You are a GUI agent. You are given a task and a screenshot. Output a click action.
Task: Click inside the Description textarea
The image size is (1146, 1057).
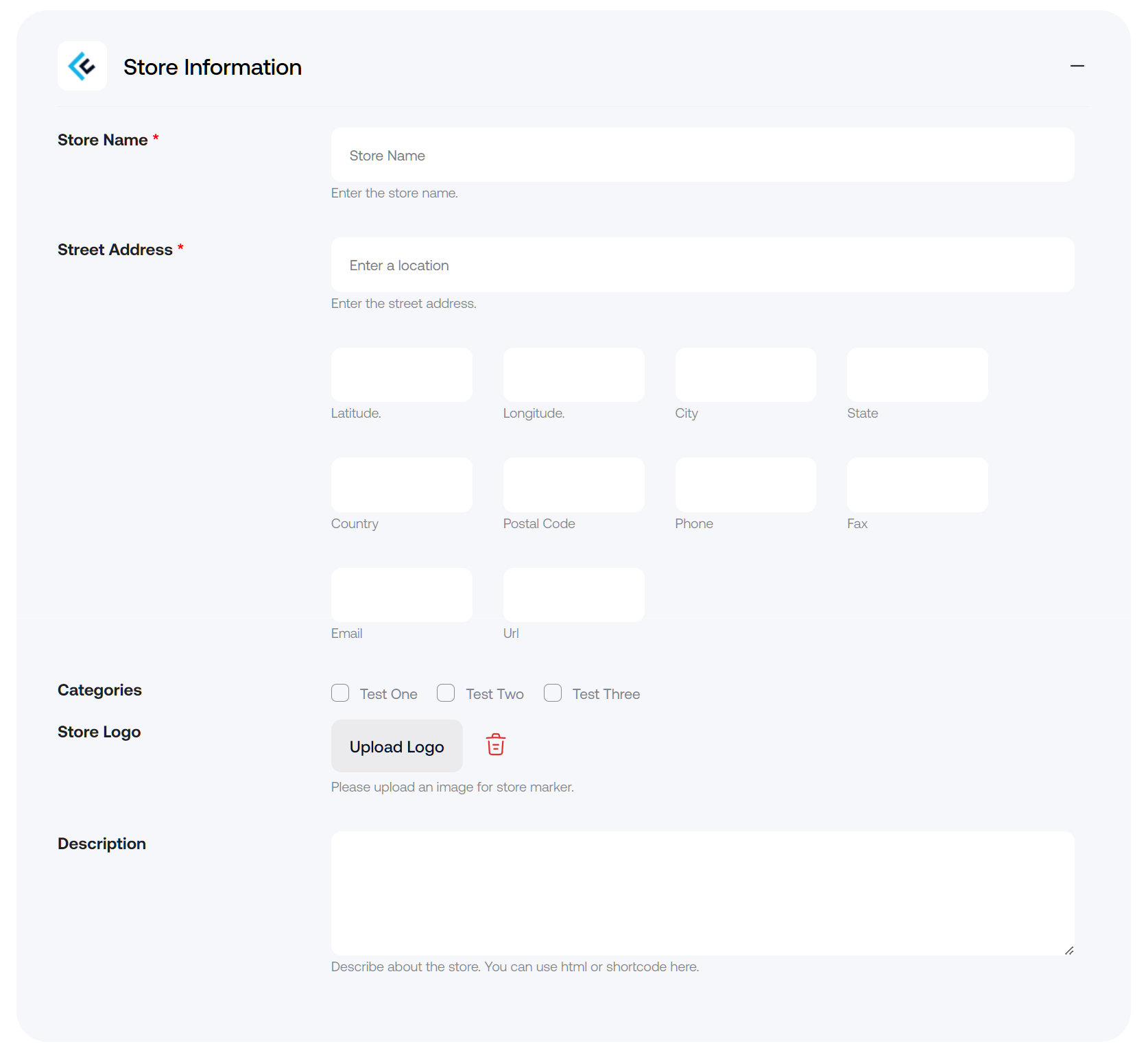point(702,893)
